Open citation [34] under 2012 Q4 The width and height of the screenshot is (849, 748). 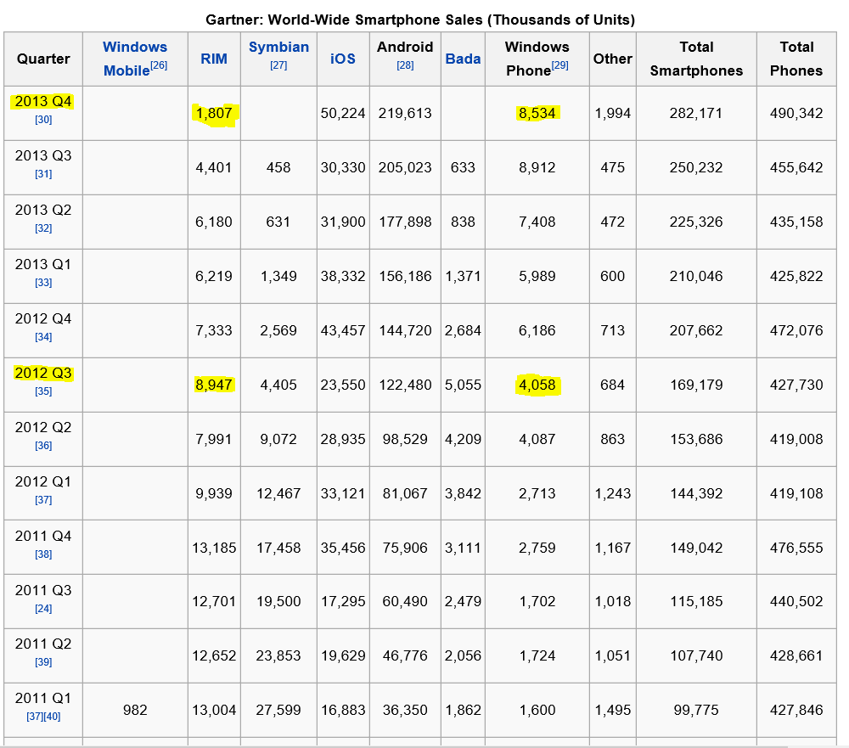43,337
